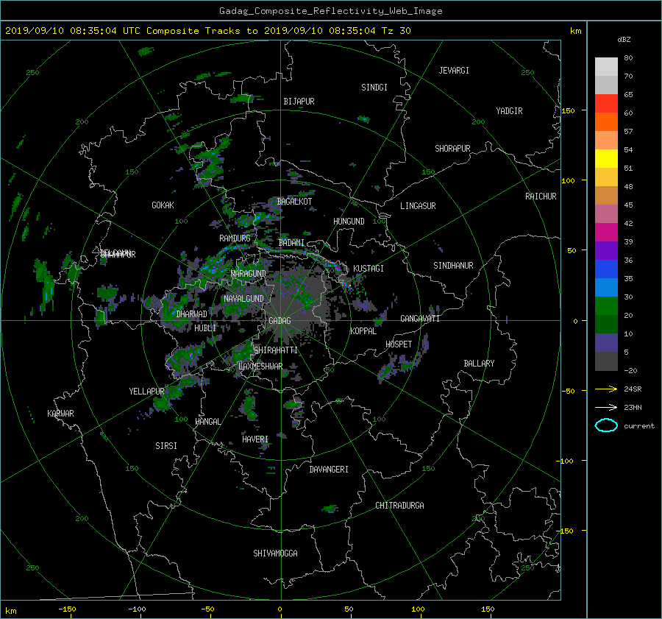Click the cyan current-track ellipse icon
The height and width of the screenshot is (619, 662).
606,425
